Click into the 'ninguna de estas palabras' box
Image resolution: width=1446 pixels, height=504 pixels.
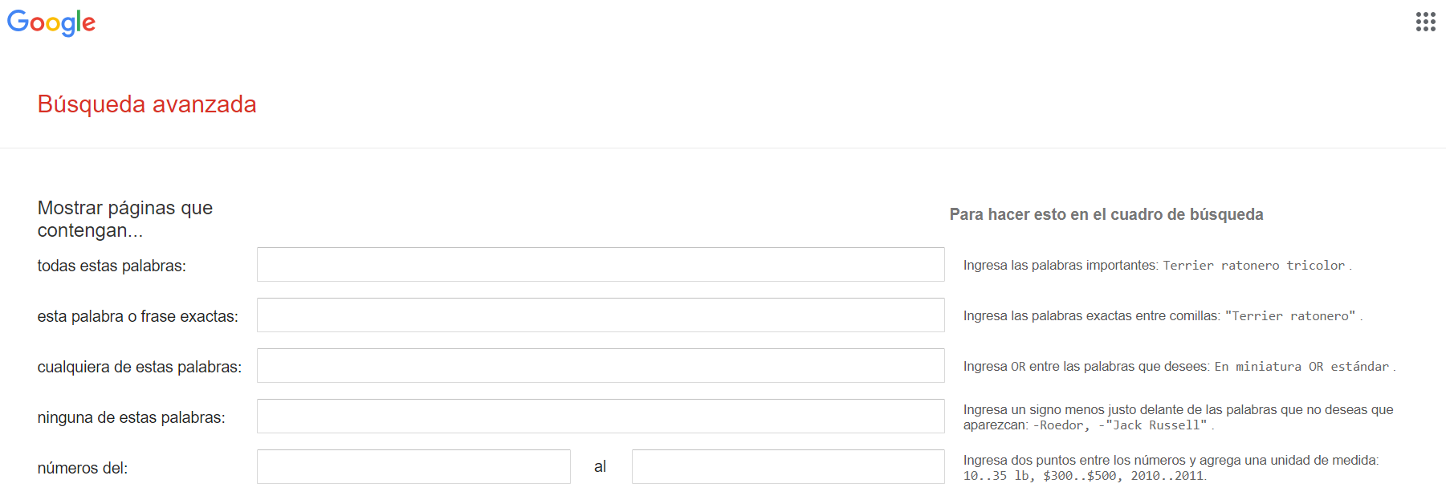tap(600, 417)
